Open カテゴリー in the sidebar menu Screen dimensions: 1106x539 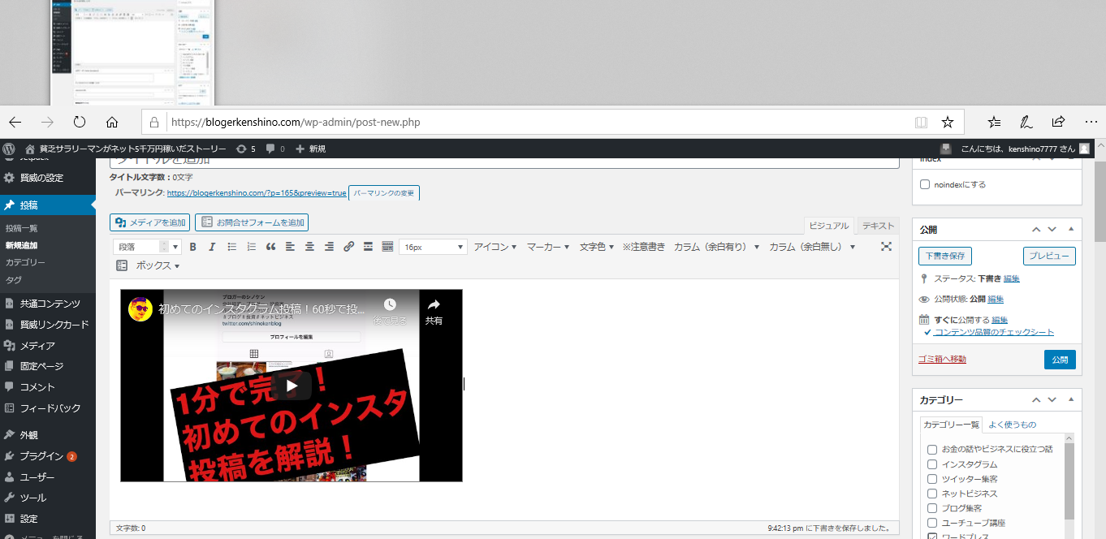point(25,262)
